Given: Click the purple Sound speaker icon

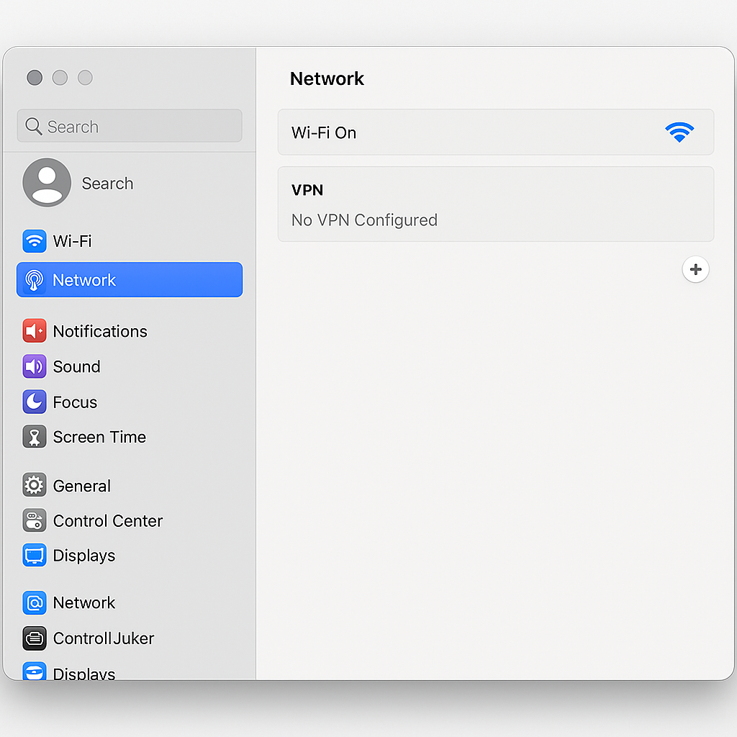Looking at the screenshot, I should click(35, 366).
